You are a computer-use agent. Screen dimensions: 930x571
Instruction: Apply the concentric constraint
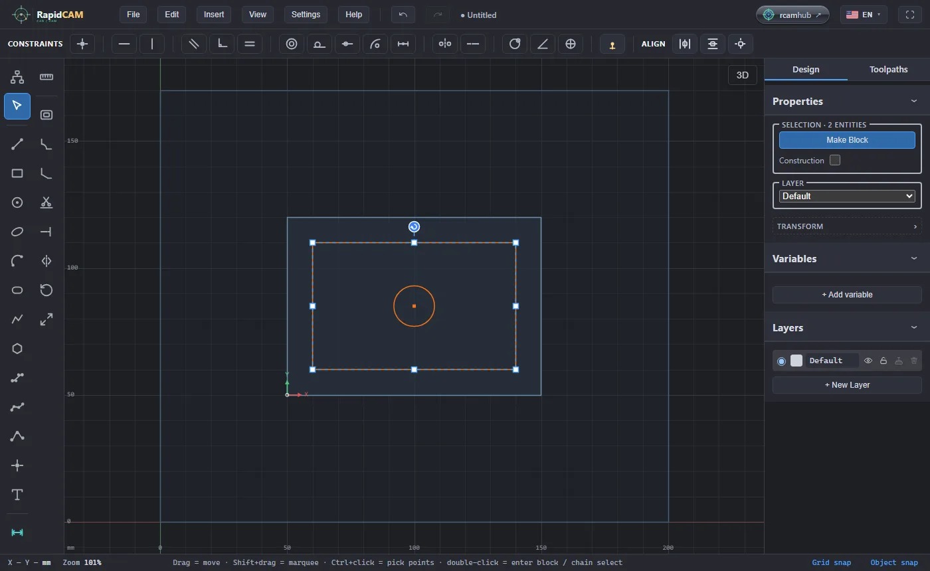[292, 44]
